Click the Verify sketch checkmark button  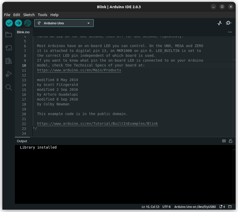[x=9, y=23]
